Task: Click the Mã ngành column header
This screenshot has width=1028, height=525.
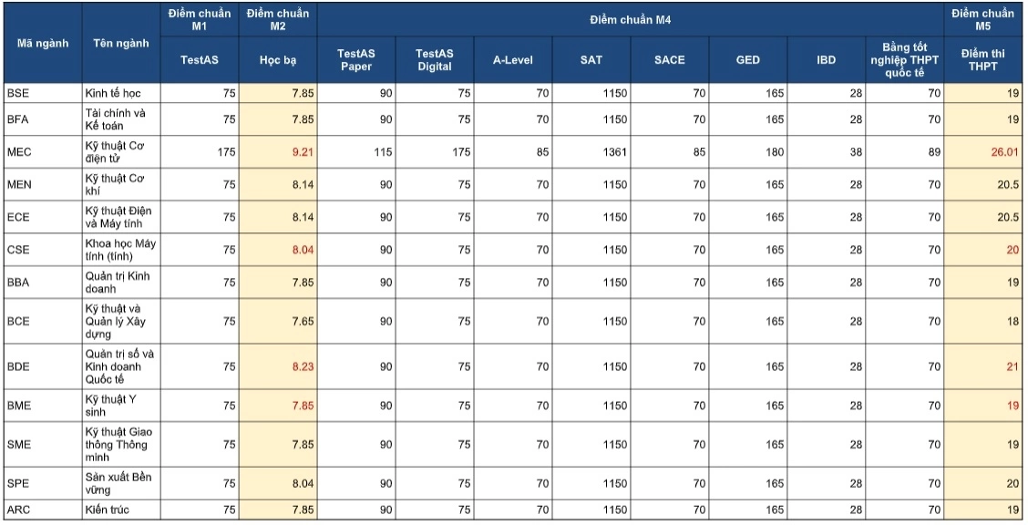Action: [43, 43]
